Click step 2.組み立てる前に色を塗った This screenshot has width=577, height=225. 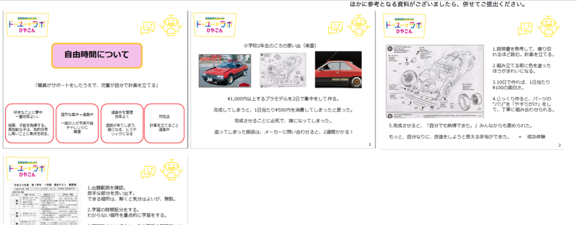(521, 68)
